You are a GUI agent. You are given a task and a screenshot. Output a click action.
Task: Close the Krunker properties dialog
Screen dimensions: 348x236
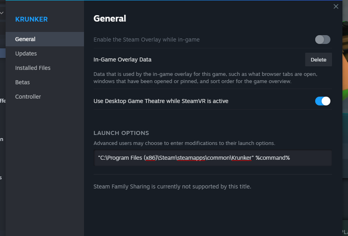pyautogui.click(x=336, y=6)
